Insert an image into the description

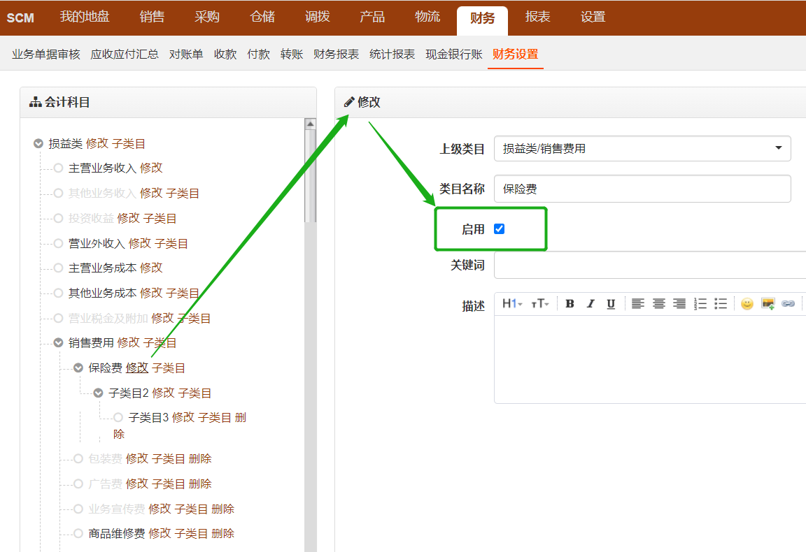(x=768, y=303)
